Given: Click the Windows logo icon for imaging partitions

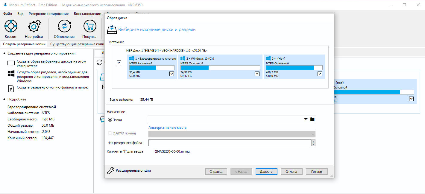Looking at the screenshot, I should 11,74.
